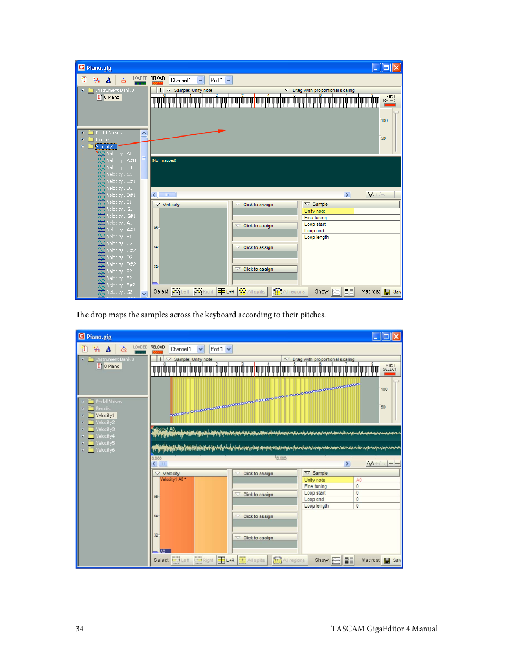The height and width of the screenshot is (664, 513).
Task: Open Channel 1 dropdown in lower window
Action: 201,349
